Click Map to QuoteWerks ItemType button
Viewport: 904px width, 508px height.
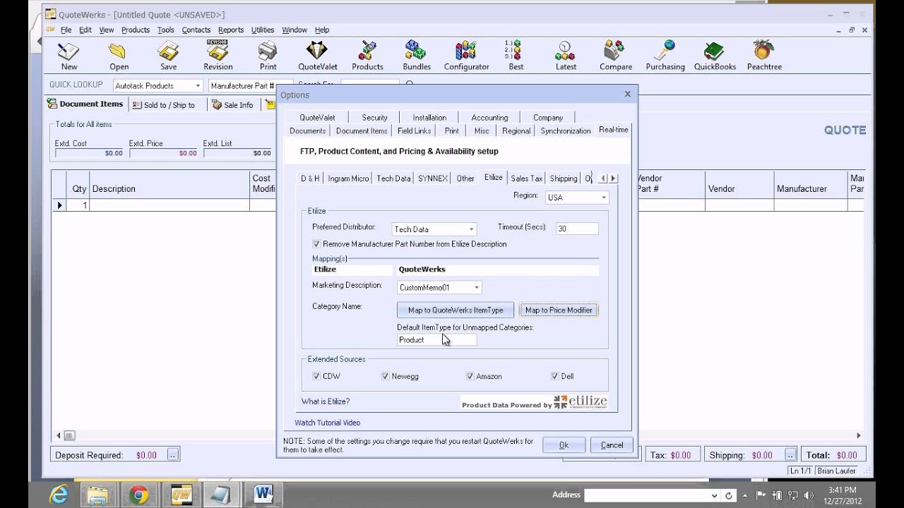pos(456,310)
